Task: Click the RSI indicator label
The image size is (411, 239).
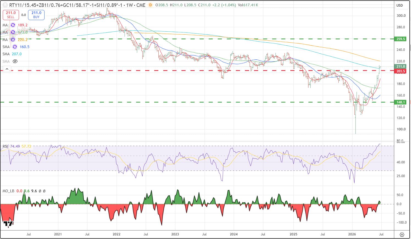Action: pos(5,146)
